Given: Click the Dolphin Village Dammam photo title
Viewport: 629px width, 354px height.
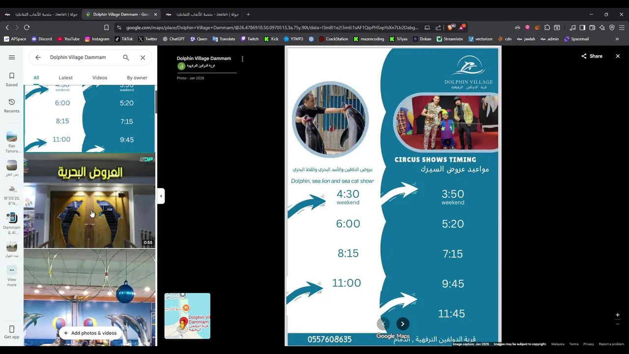Looking at the screenshot, I should [x=204, y=59].
